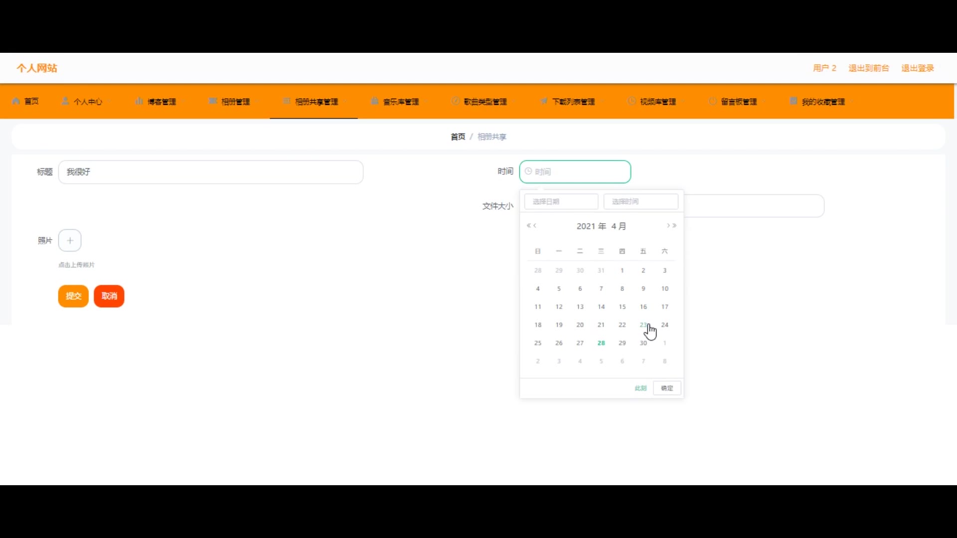This screenshot has height=538, width=957.
Task: Go to next month with right arrow
Action: 668,226
